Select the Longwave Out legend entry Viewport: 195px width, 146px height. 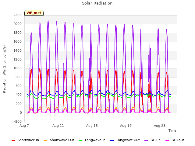(x=125, y=140)
